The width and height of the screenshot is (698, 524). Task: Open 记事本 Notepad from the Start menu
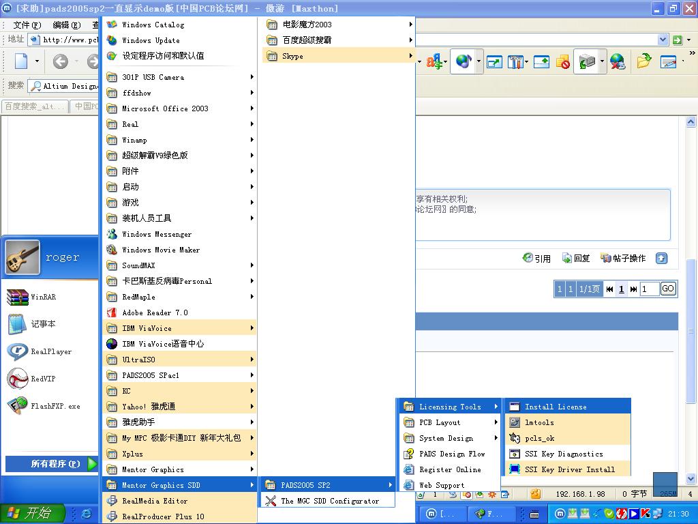coord(50,324)
